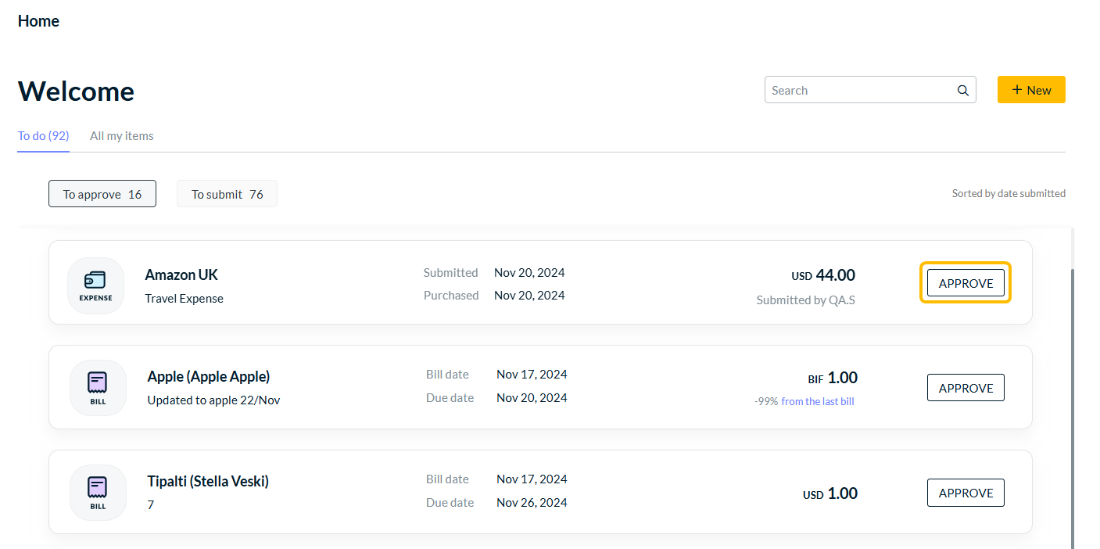Switch to the All my items tab
Viewport: 1100px width, 549px height.
[121, 136]
